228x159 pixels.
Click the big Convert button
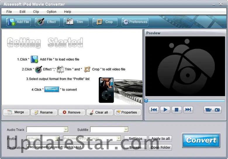pos(201,140)
